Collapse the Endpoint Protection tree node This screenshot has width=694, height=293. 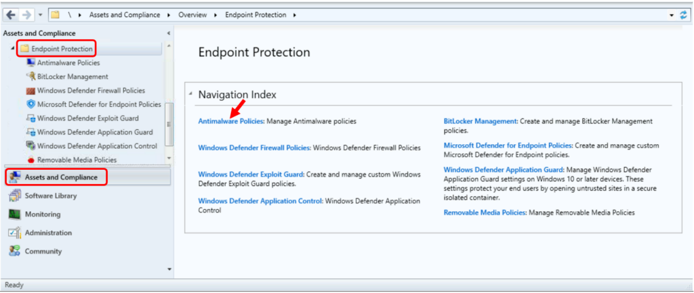(12, 49)
